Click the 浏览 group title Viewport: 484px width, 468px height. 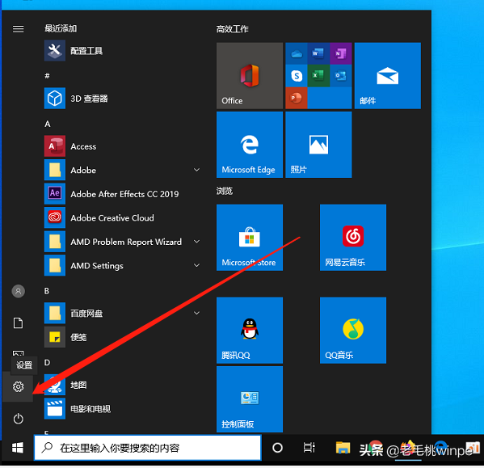pos(225,191)
